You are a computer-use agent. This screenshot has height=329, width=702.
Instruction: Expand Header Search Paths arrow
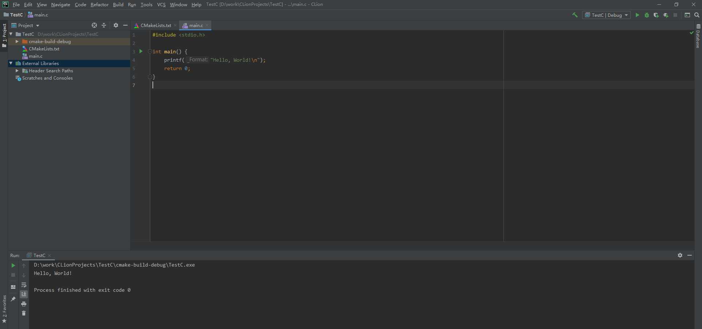17,70
